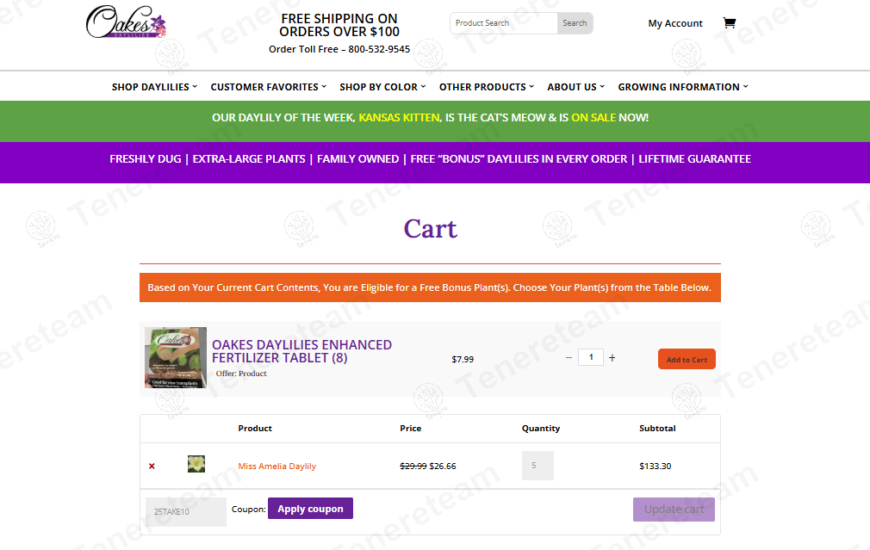Click the Price column header
The height and width of the screenshot is (550, 870).
(411, 428)
